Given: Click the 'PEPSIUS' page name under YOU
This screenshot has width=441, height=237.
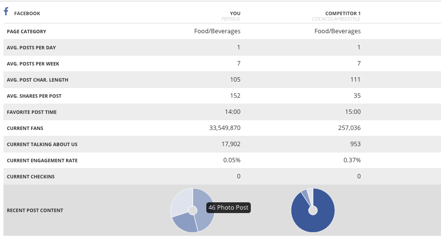Looking at the screenshot, I should pyautogui.click(x=231, y=19).
